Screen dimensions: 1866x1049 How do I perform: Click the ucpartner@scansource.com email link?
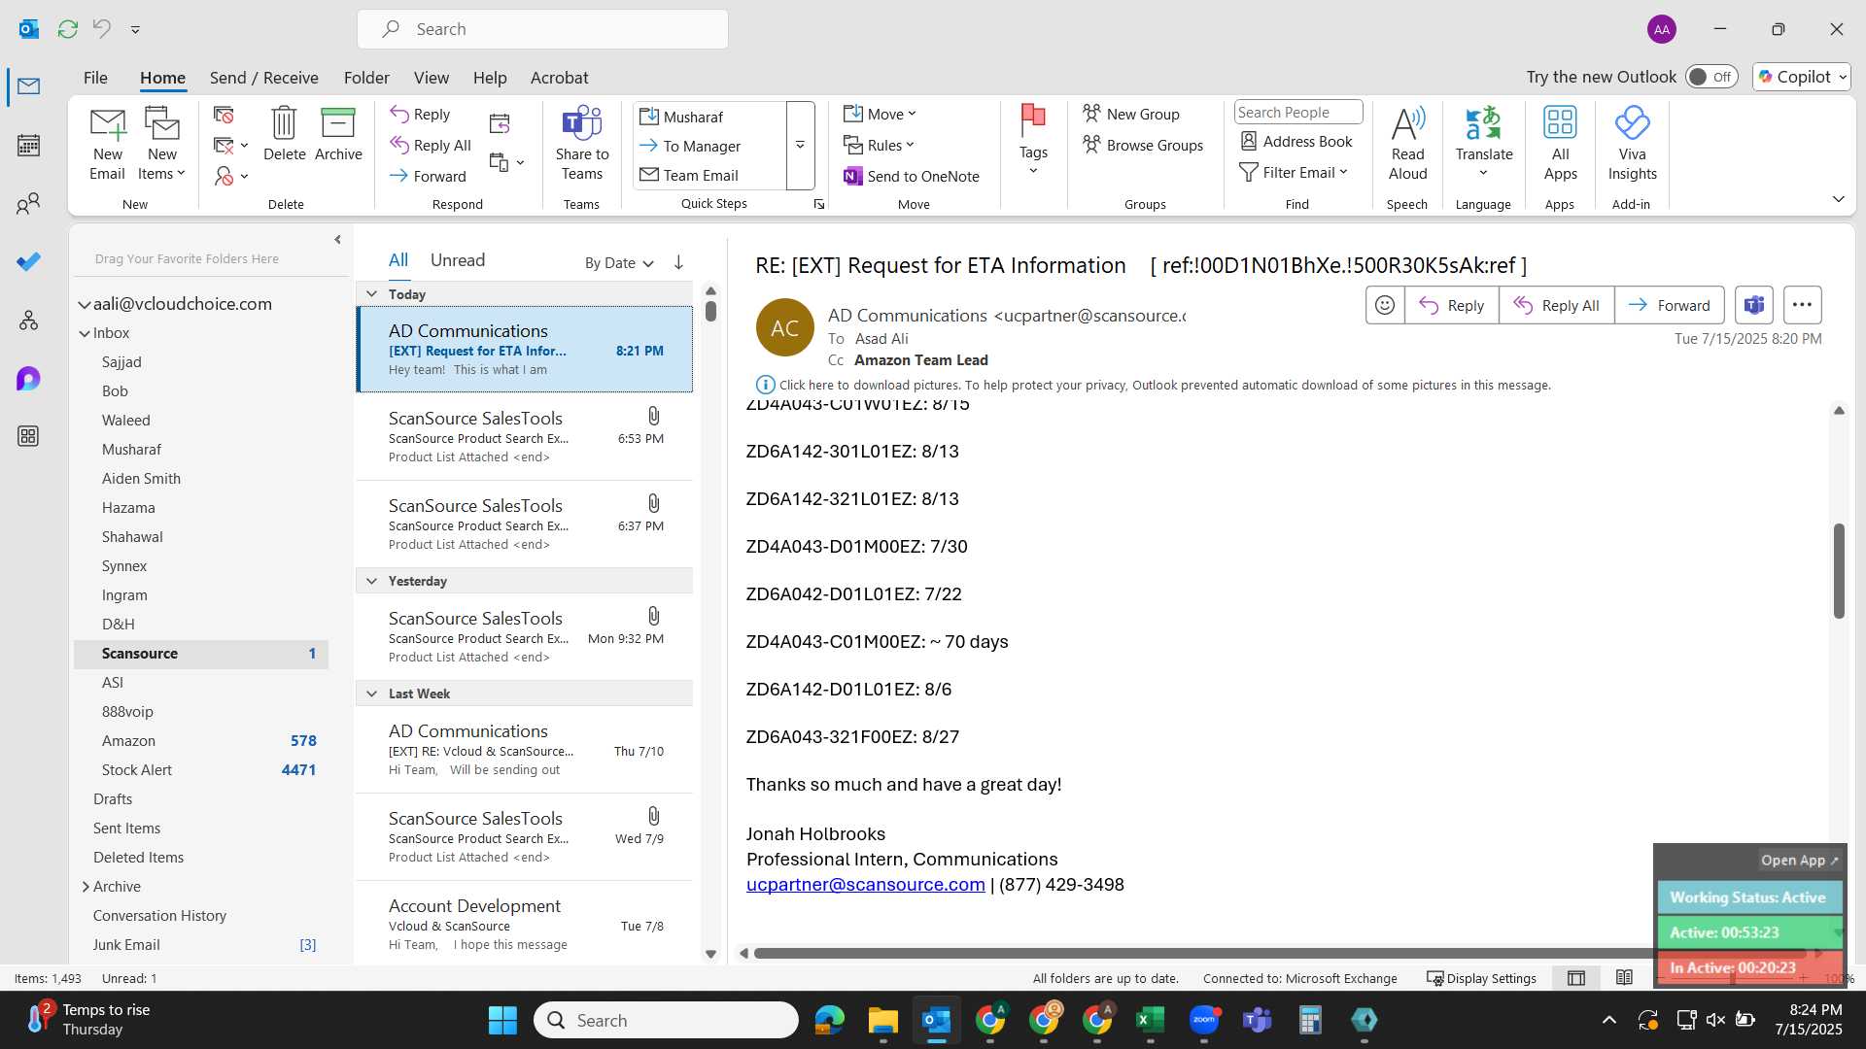pyautogui.click(x=865, y=885)
